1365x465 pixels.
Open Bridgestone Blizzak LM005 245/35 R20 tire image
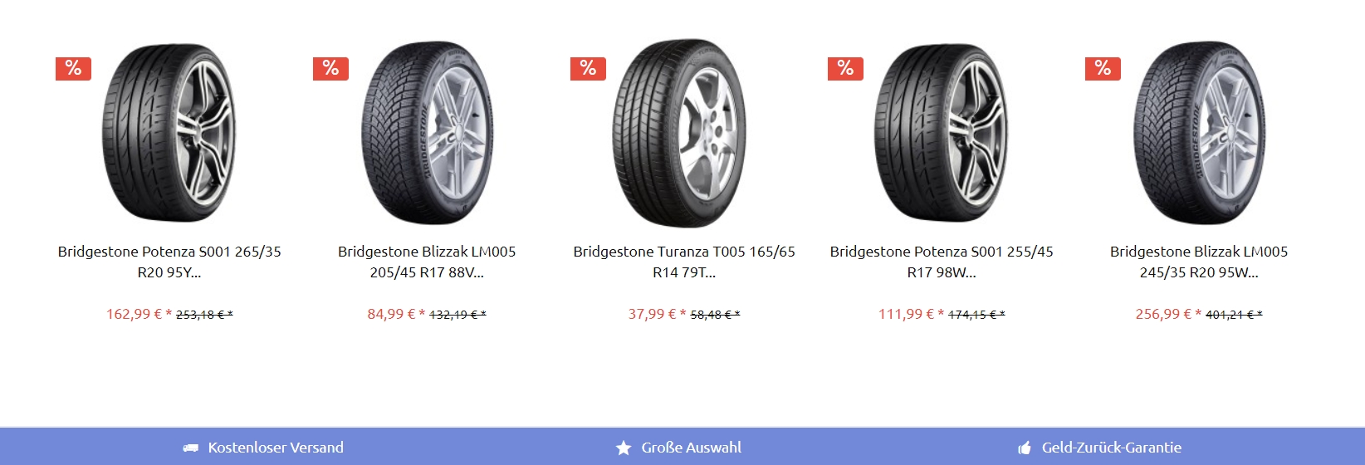pos(1199,133)
